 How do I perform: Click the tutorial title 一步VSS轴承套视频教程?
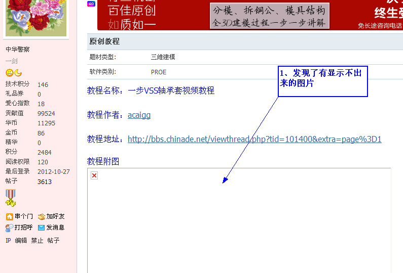(x=171, y=90)
